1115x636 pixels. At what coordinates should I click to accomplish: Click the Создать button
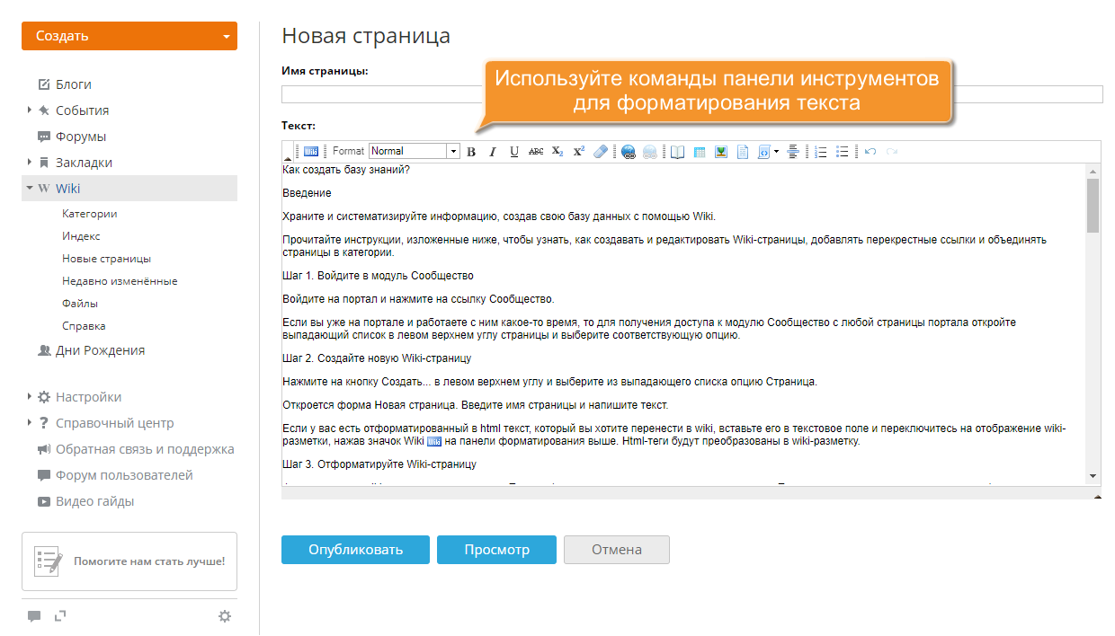click(129, 36)
